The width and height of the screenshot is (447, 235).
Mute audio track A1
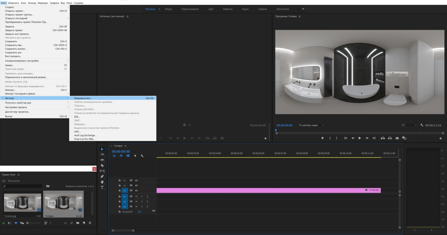tap(136, 196)
